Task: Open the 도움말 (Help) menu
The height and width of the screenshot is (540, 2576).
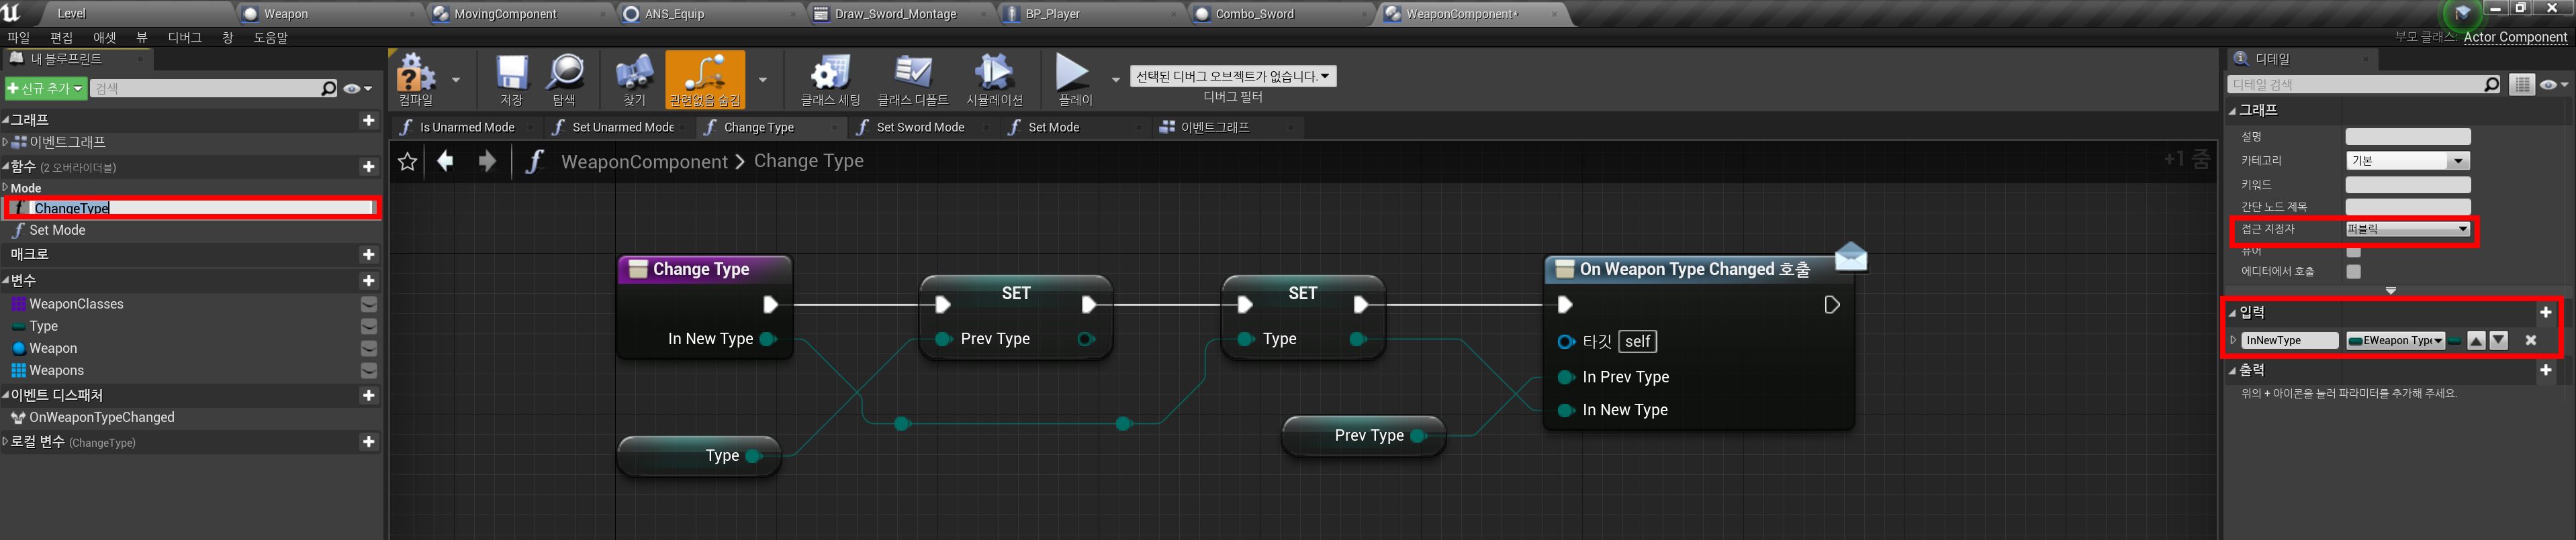Action: pyautogui.click(x=270, y=38)
